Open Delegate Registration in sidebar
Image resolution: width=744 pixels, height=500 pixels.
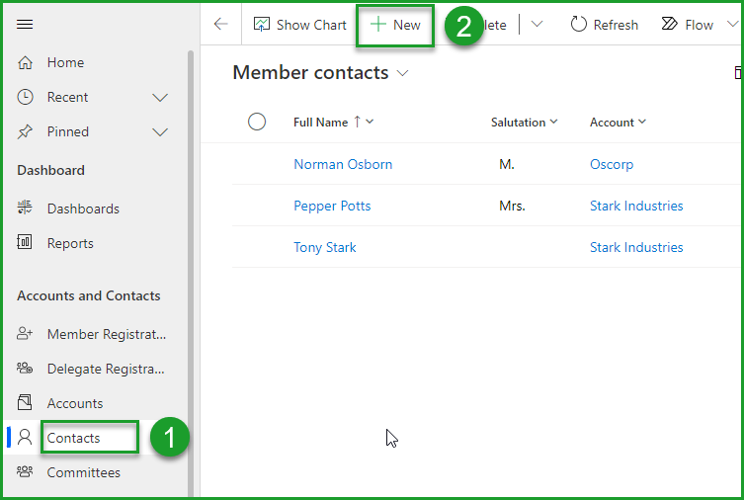[106, 369]
